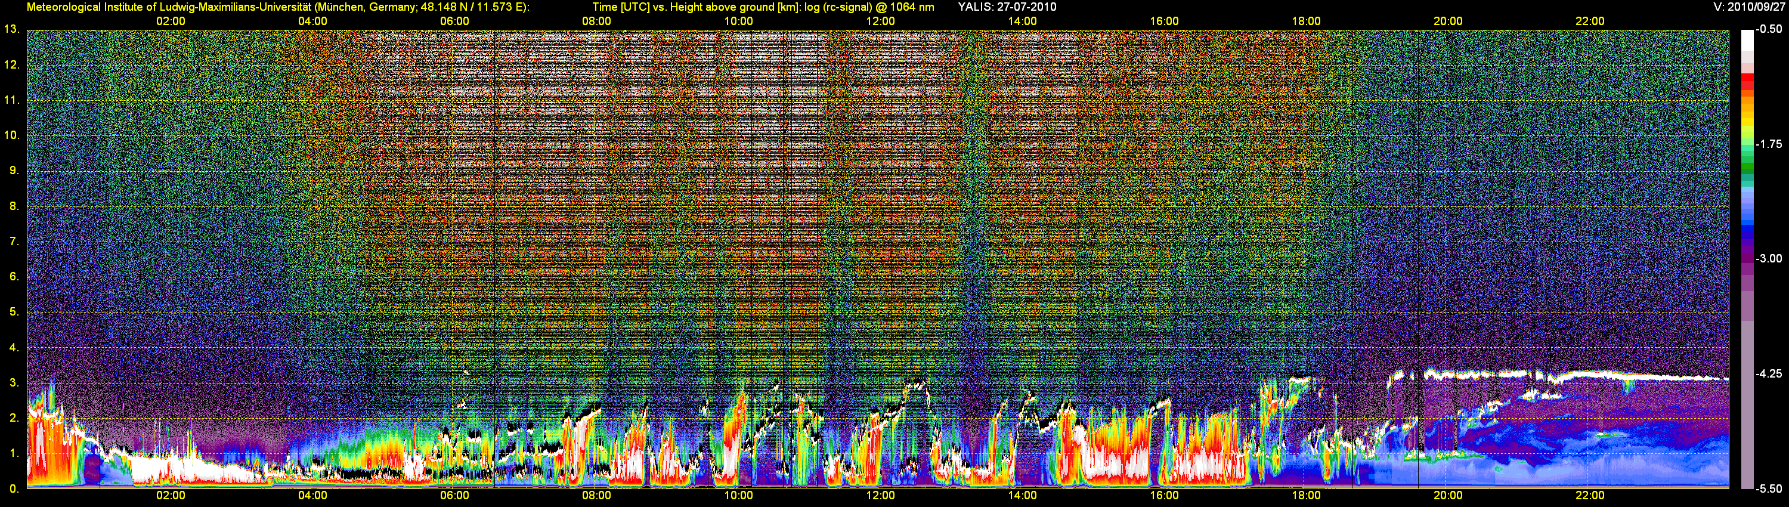This screenshot has width=1789, height=507.
Task: Select the 22:00 marker on the top axis
Action: pos(1589,21)
